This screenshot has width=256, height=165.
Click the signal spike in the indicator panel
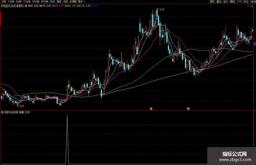[67, 139]
